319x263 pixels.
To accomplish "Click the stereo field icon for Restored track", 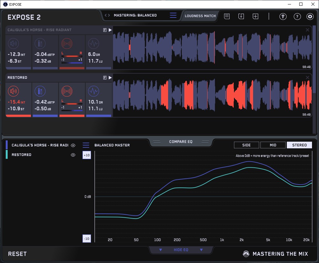I will click(x=67, y=91).
